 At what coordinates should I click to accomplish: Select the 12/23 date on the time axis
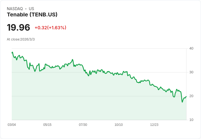tap(154, 125)
